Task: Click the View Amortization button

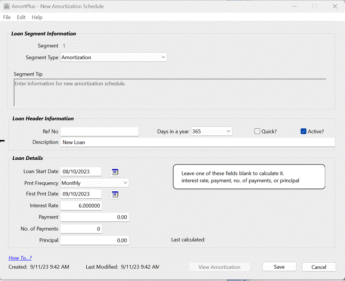Action: pyautogui.click(x=219, y=267)
